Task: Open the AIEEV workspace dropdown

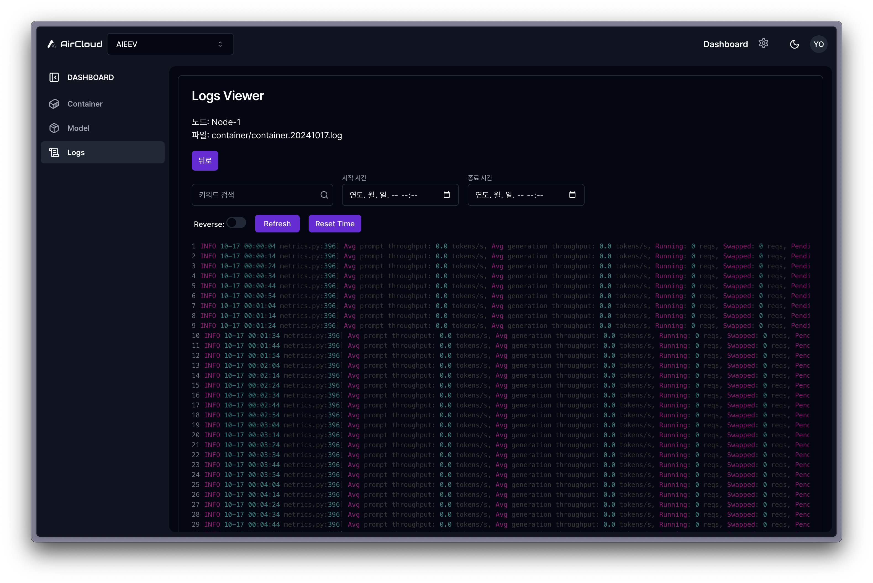Action: (x=170, y=44)
